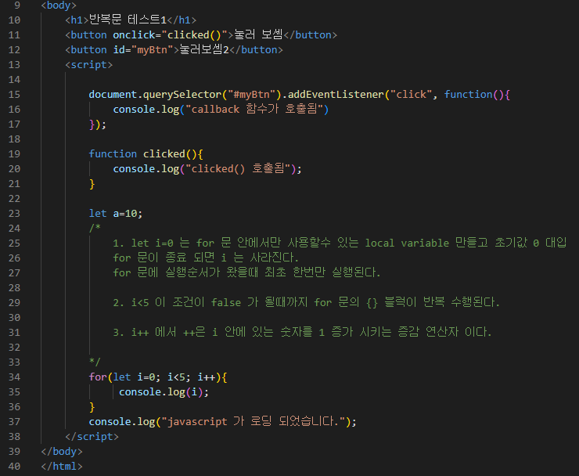
Task: Click the closing brace on line 36
Action: (x=92, y=407)
